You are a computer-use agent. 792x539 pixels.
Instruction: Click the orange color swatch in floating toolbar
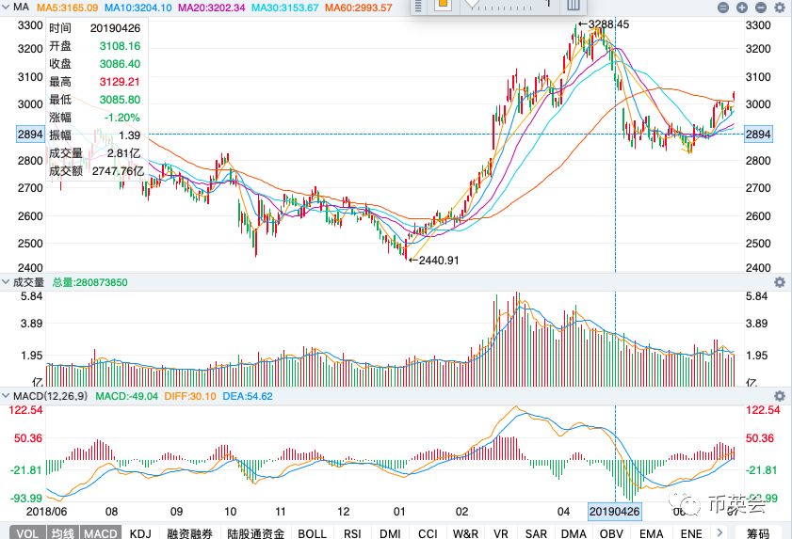(x=443, y=4)
